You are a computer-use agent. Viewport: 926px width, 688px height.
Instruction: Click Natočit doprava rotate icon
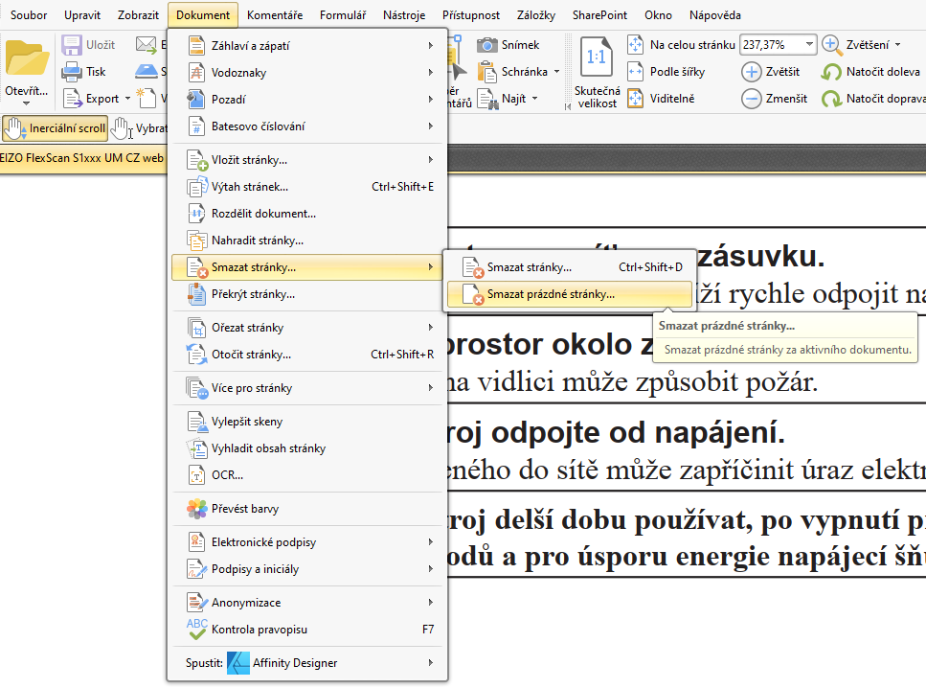pyautogui.click(x=831, y=99)
